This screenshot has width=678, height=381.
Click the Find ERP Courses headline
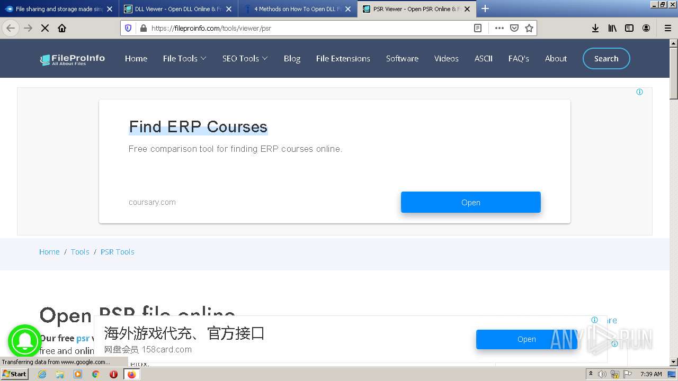[198, 127]
